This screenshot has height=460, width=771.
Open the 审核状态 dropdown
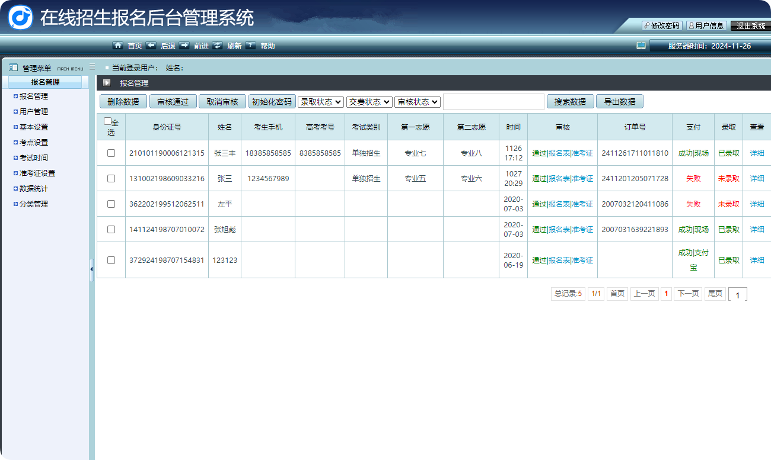(x=417, y=102)
